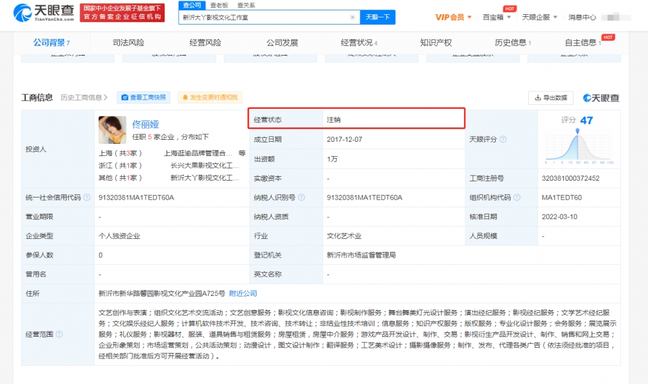
Task: Click the 新沂市市场监督管理局 registration authority
Action: tap(361, 254)
